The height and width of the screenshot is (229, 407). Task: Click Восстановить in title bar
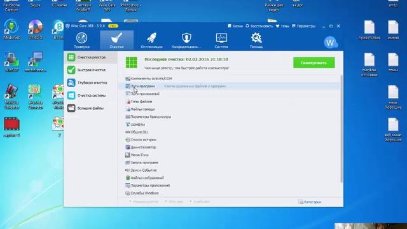pos(259,26)
